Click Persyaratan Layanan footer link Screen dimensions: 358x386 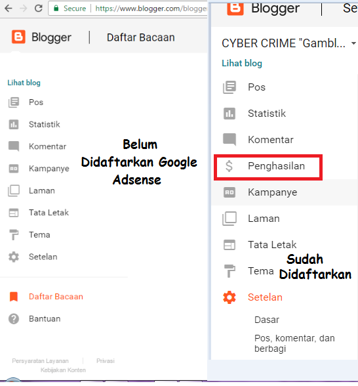[x=41, y=361]
